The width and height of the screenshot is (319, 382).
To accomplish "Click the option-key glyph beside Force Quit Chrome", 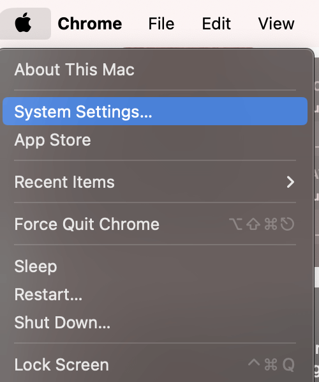I will (235, 224).
